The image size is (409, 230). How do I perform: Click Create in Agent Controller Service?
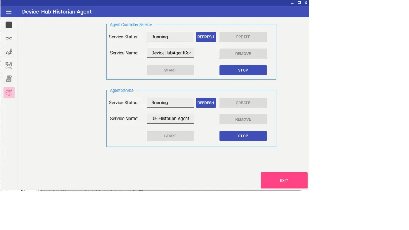(x=243, y=37)
